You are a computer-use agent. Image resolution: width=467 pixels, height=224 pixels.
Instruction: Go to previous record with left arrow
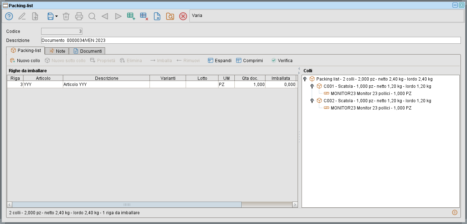(105, 16)
